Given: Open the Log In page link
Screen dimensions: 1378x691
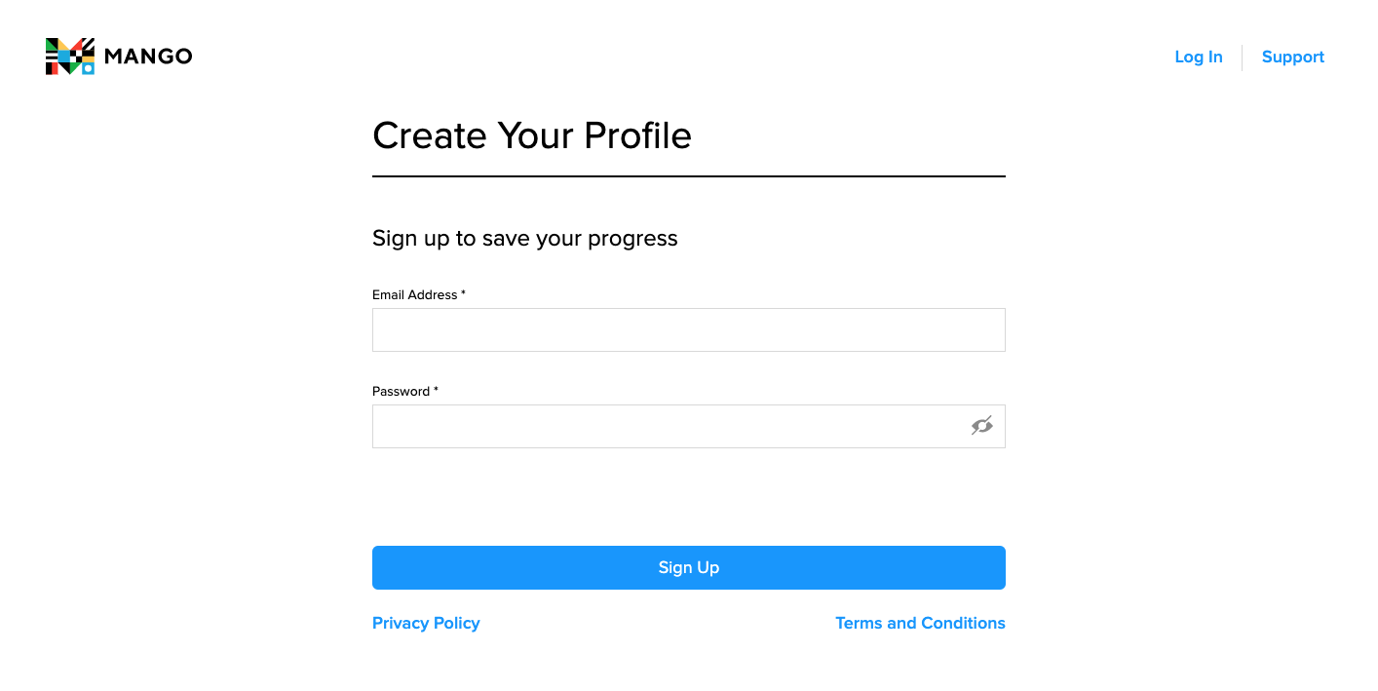Looking at the screenshot, I should [1199, 57].
